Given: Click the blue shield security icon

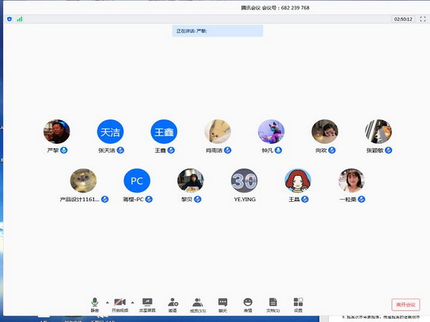Looking at the screenshot, I should click(x=9, y=19).
